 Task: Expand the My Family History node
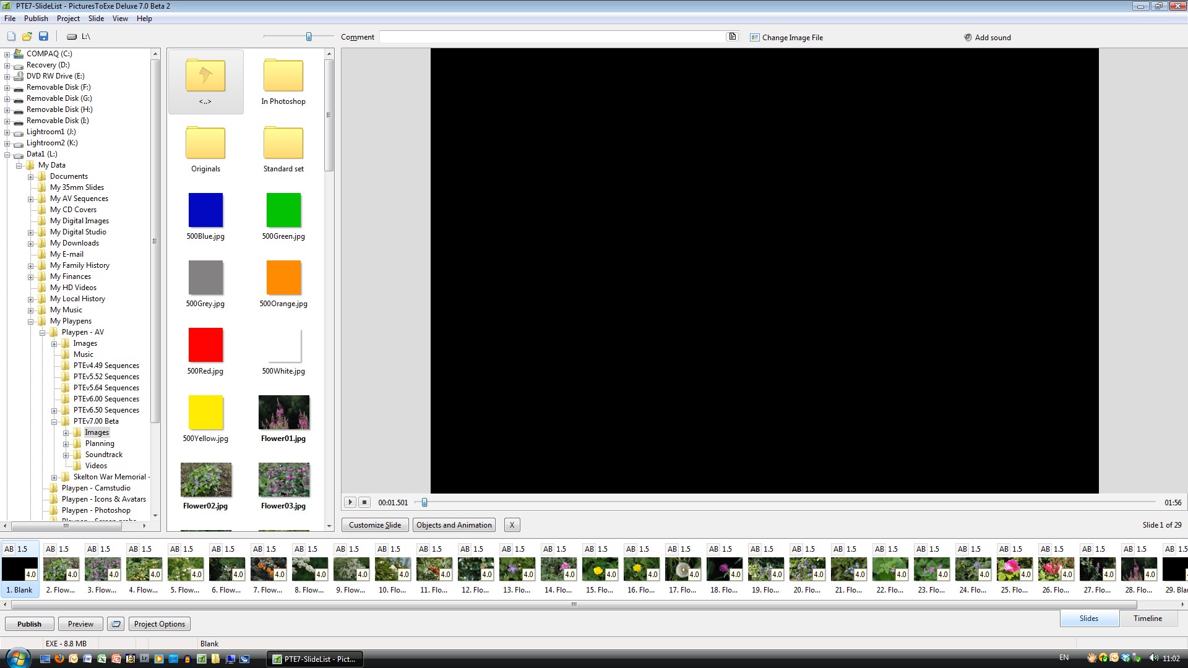tap(30, 266)
